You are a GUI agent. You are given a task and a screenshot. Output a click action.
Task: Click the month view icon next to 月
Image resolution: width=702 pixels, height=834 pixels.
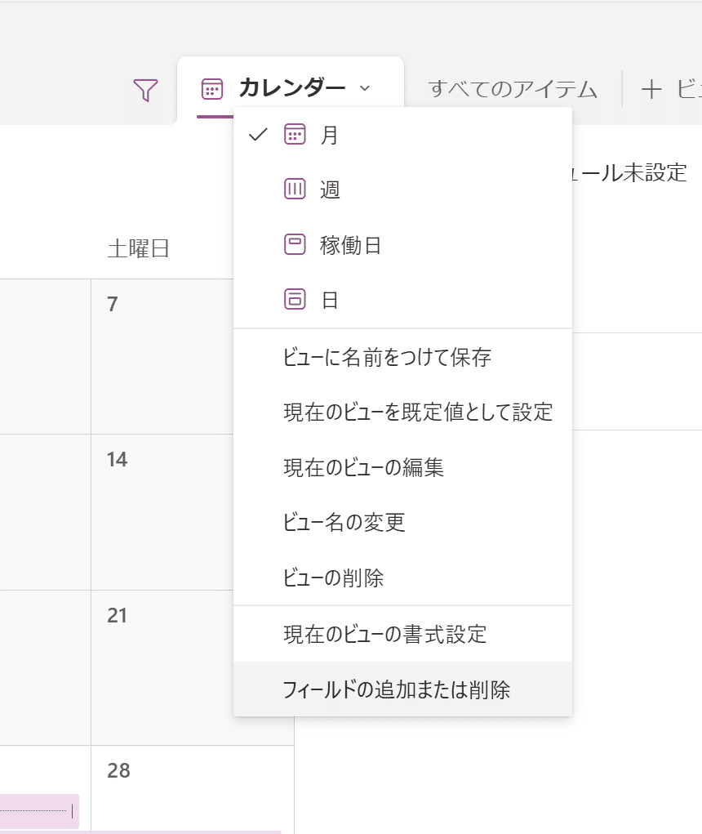[x=295, y=134]
